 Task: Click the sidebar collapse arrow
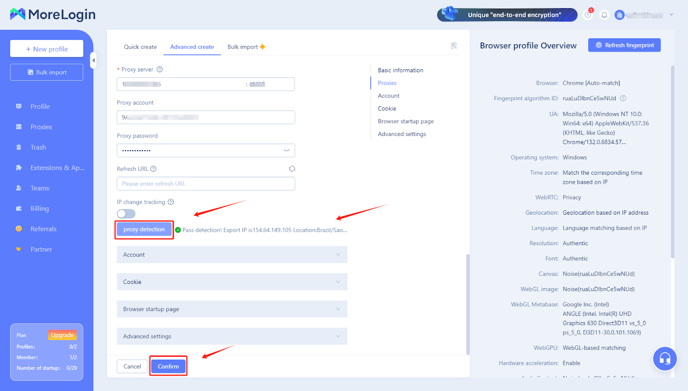(x=93, y=60)
